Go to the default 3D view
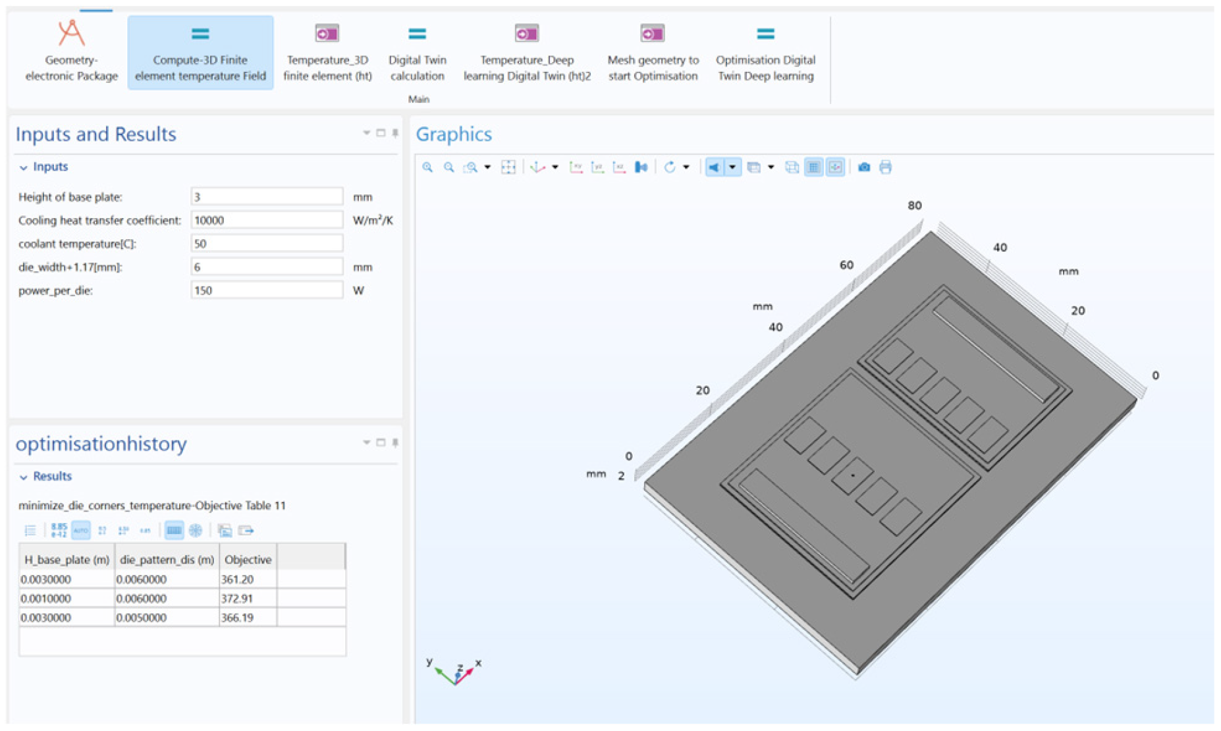 click(x=538, y=167)
